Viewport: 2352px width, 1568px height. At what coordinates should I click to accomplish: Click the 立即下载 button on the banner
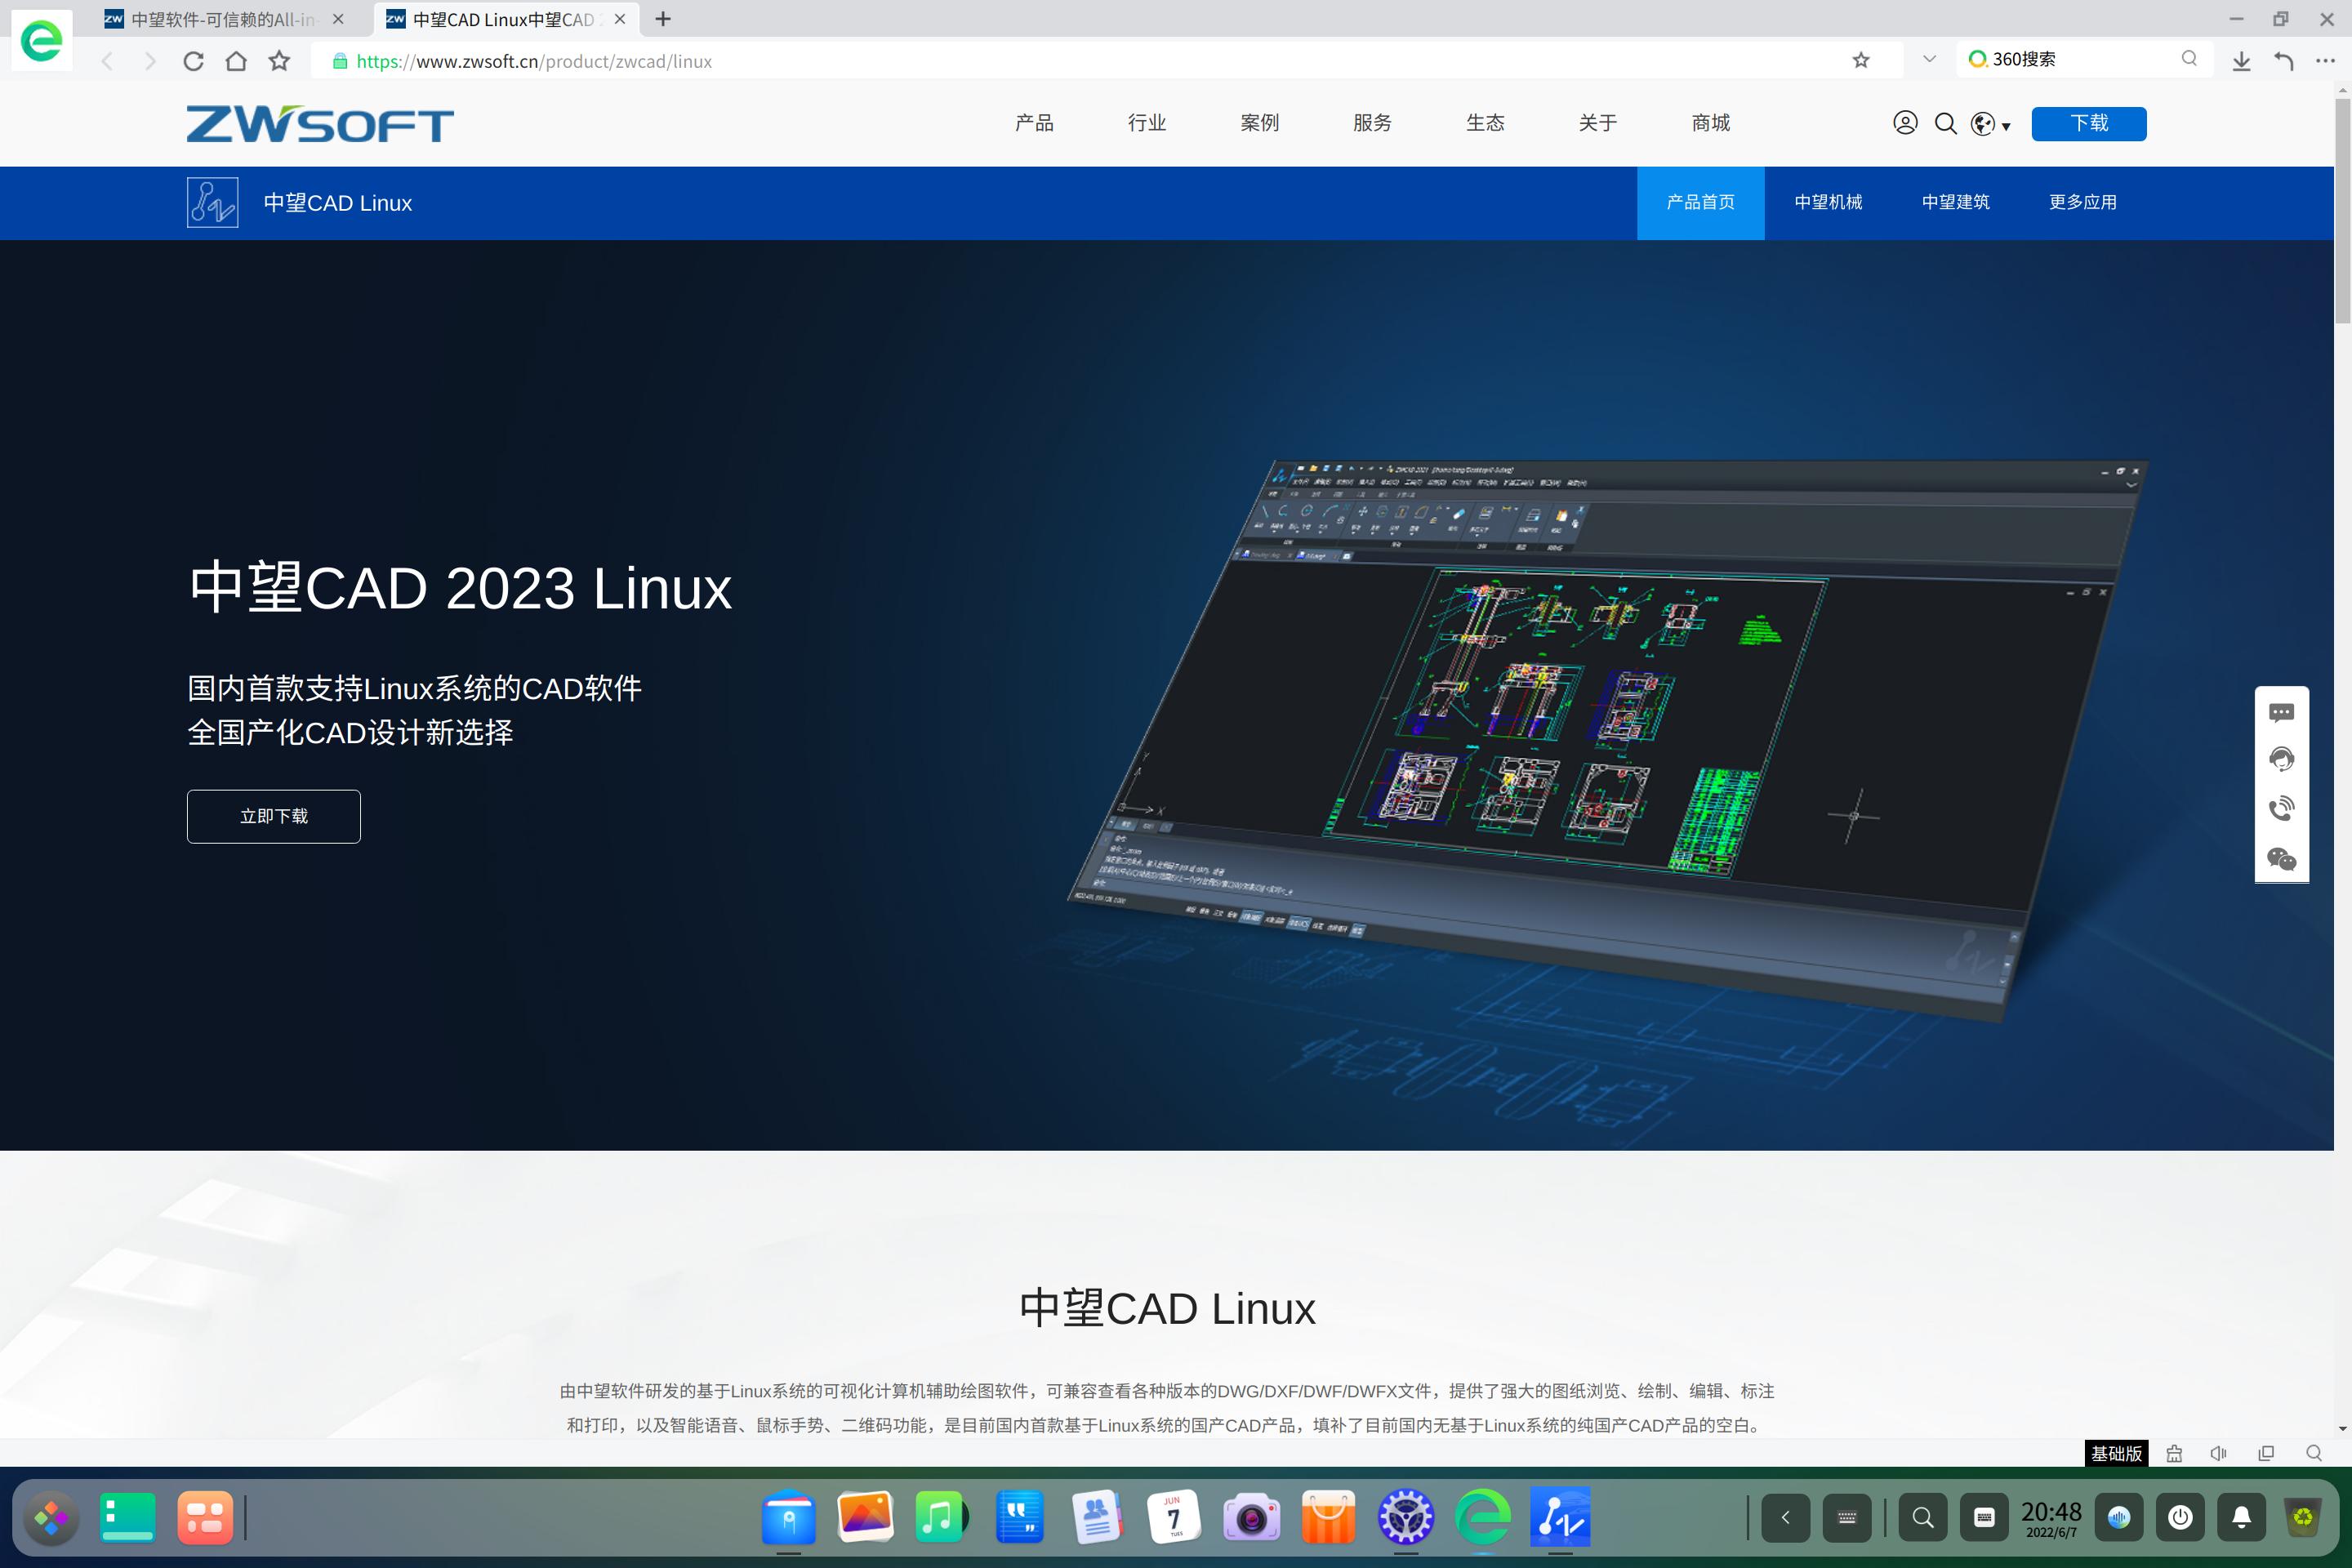click(273, 816)
